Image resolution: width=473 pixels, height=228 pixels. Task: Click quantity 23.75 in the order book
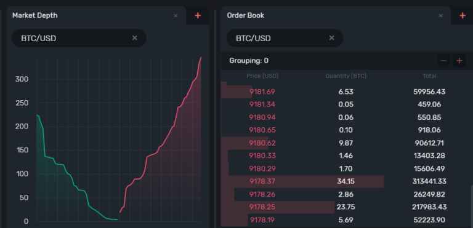tap(346, 207)
